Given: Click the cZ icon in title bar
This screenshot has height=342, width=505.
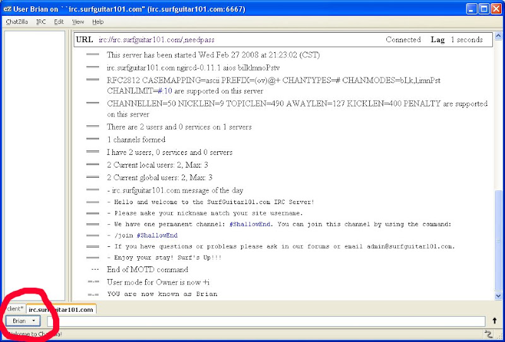Looking at the screenshot, I should coord(8,8).
